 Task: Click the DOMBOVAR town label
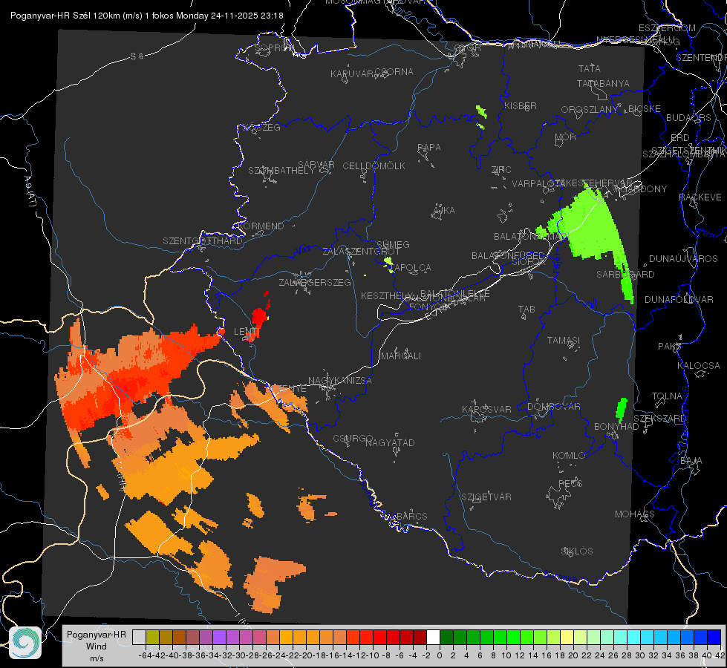pyautogui.click(x=553, y=407)
